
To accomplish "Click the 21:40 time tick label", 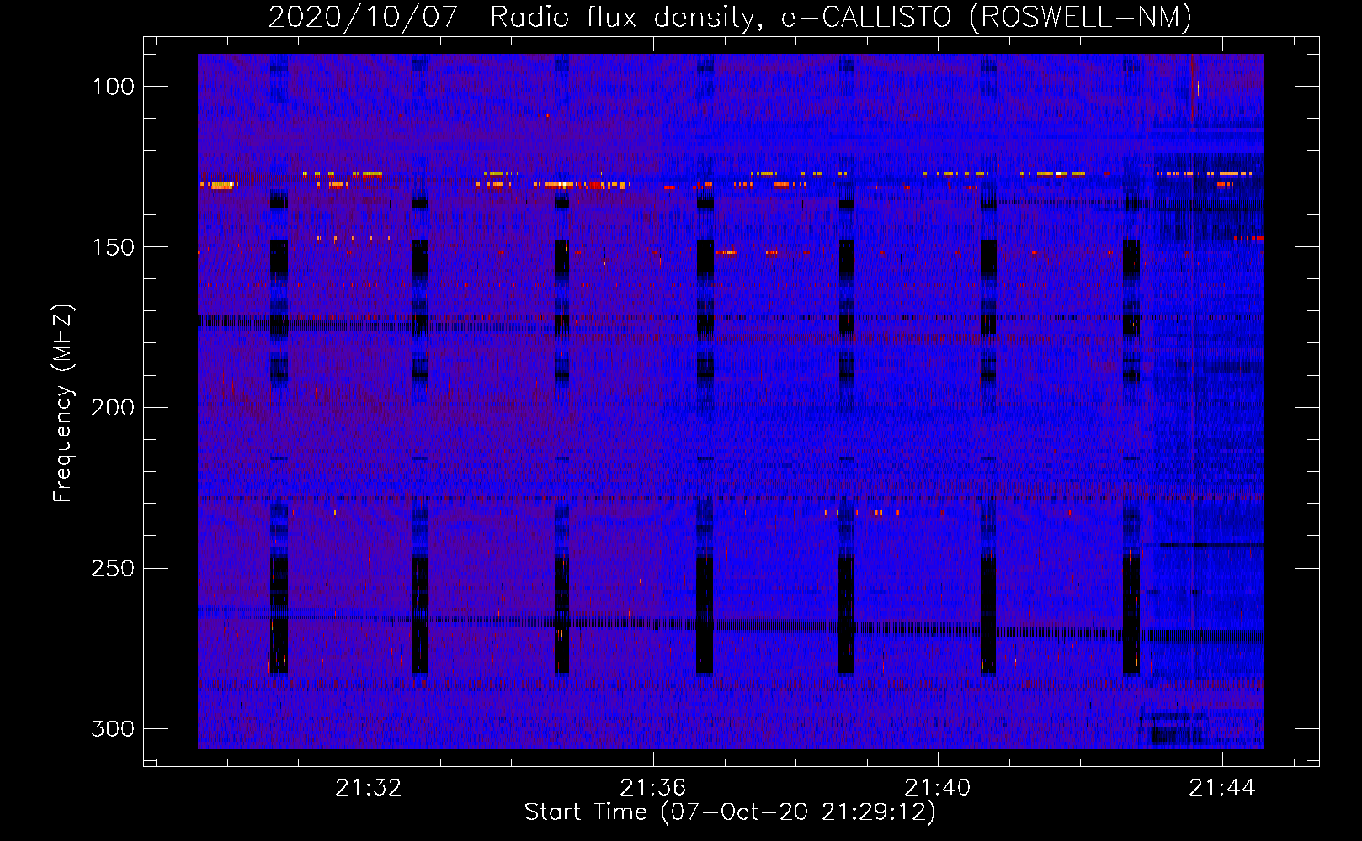I will (x=938, y=788).
